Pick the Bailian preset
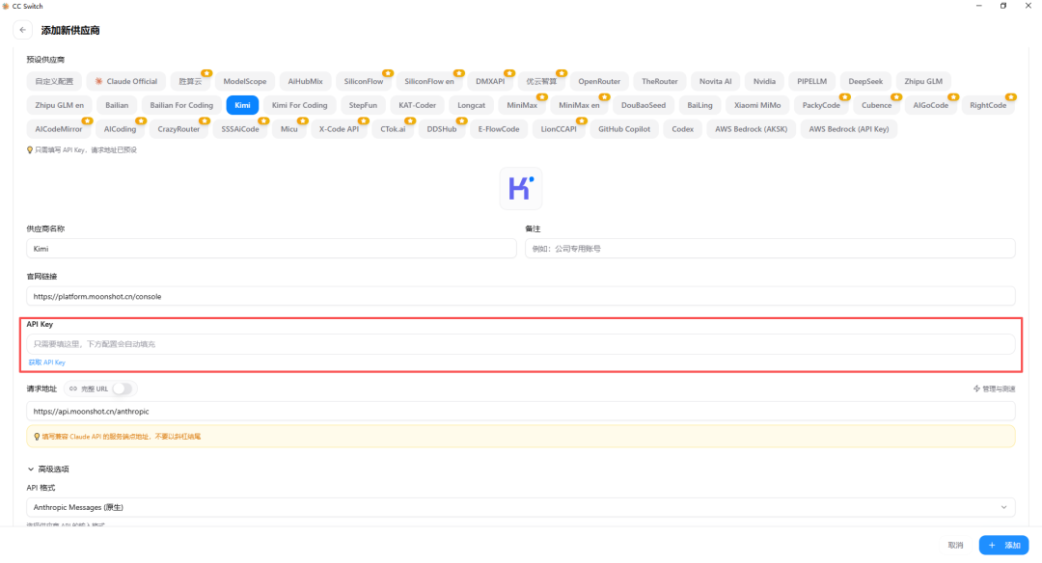 [x=117, y=105]
